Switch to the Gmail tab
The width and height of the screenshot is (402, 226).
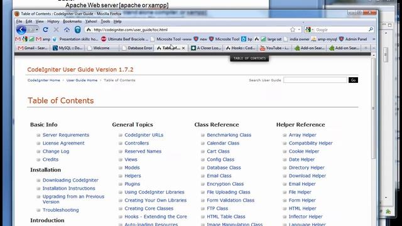click(x=33, y=48)
